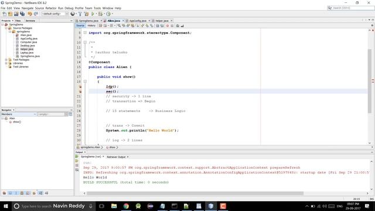The image size is (375, 211).
Task: Switch to Files panel tab
Action: coord(18,21)
